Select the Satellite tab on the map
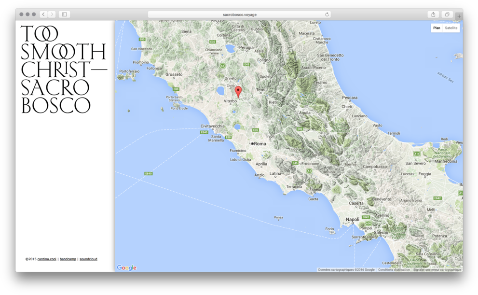478x295 pixels. pos(451,28)
